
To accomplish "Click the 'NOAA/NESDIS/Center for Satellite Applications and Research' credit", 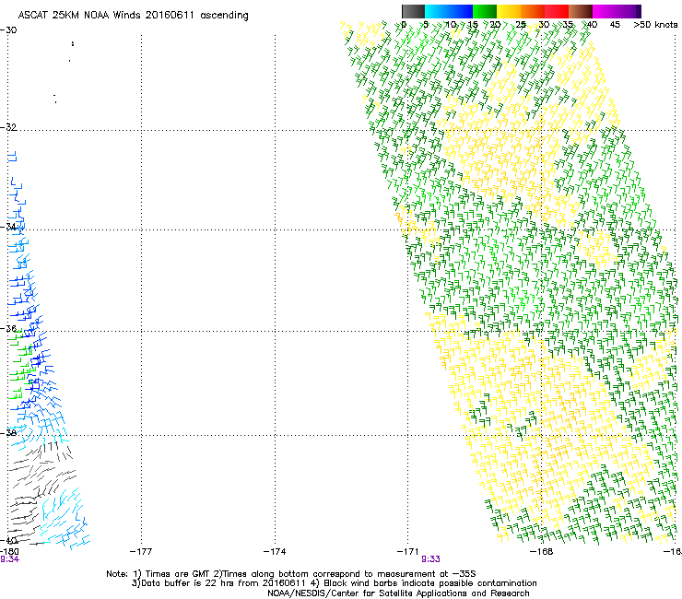I will (x=398, y=593).
